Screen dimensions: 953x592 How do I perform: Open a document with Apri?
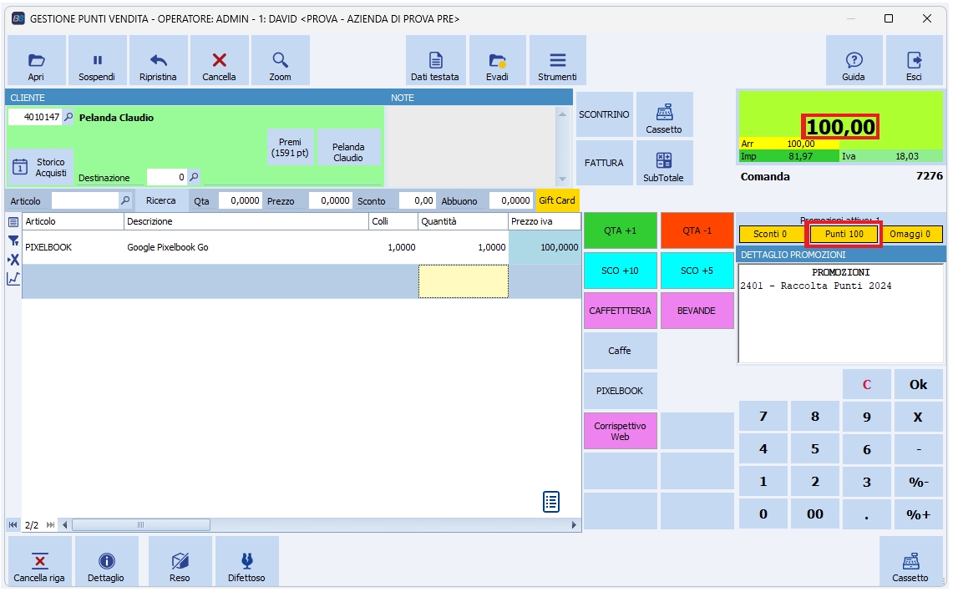(37, 60)
